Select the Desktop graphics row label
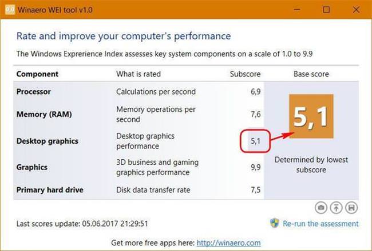The height and width of the screenshot is (251, 372). (47, 141)
